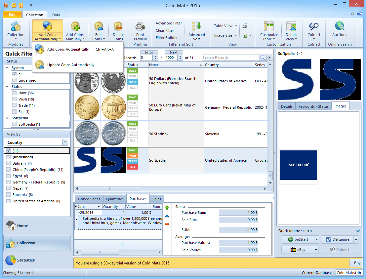Edit the purchase with the blue triangle icon
This screenshot has width=366, height=279.
(167, 216)
